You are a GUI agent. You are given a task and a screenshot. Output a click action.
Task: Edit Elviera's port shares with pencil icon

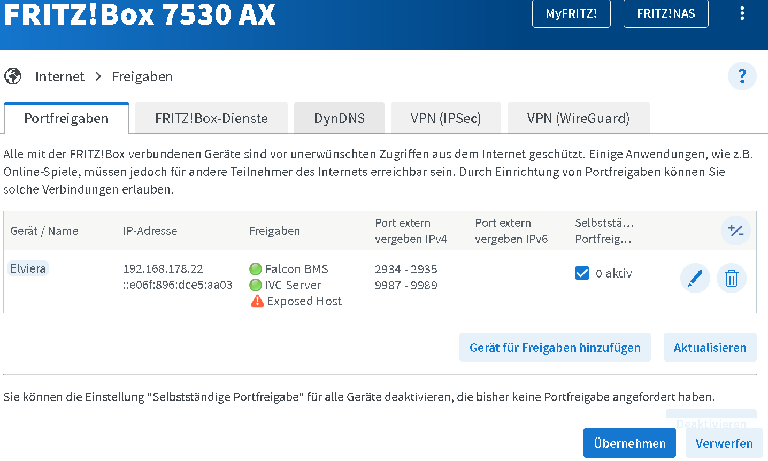tap(695, 278)
